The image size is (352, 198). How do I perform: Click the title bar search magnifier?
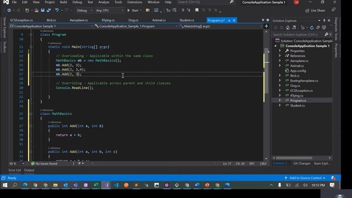click(232, 2)
